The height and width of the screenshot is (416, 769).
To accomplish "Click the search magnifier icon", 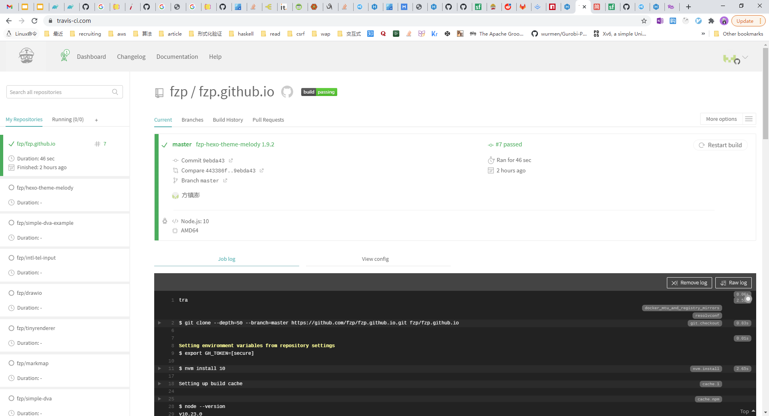I will 115,92.
